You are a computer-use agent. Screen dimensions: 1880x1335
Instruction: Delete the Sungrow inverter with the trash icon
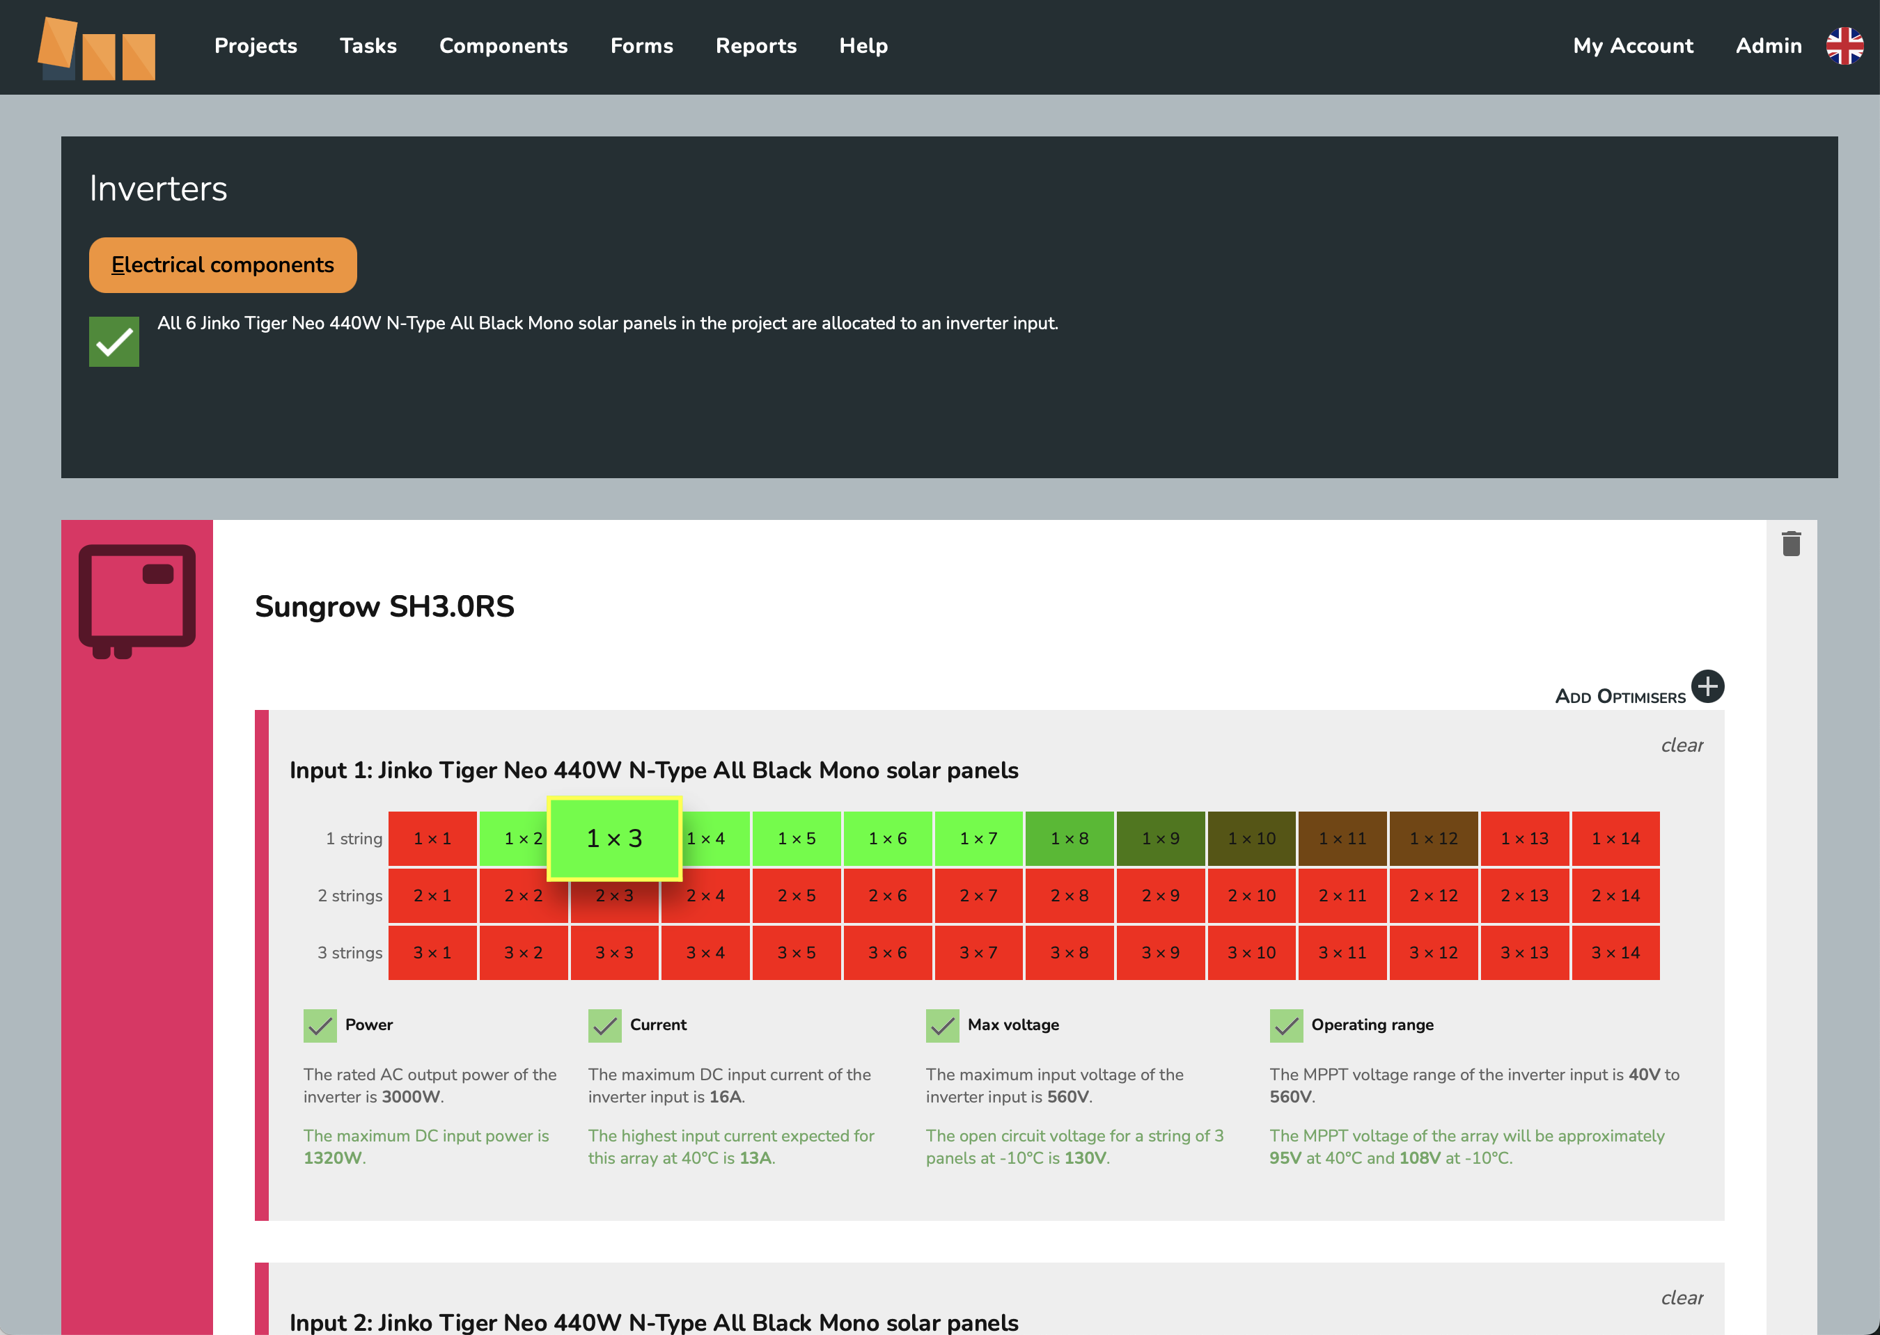pos(1791,544)
